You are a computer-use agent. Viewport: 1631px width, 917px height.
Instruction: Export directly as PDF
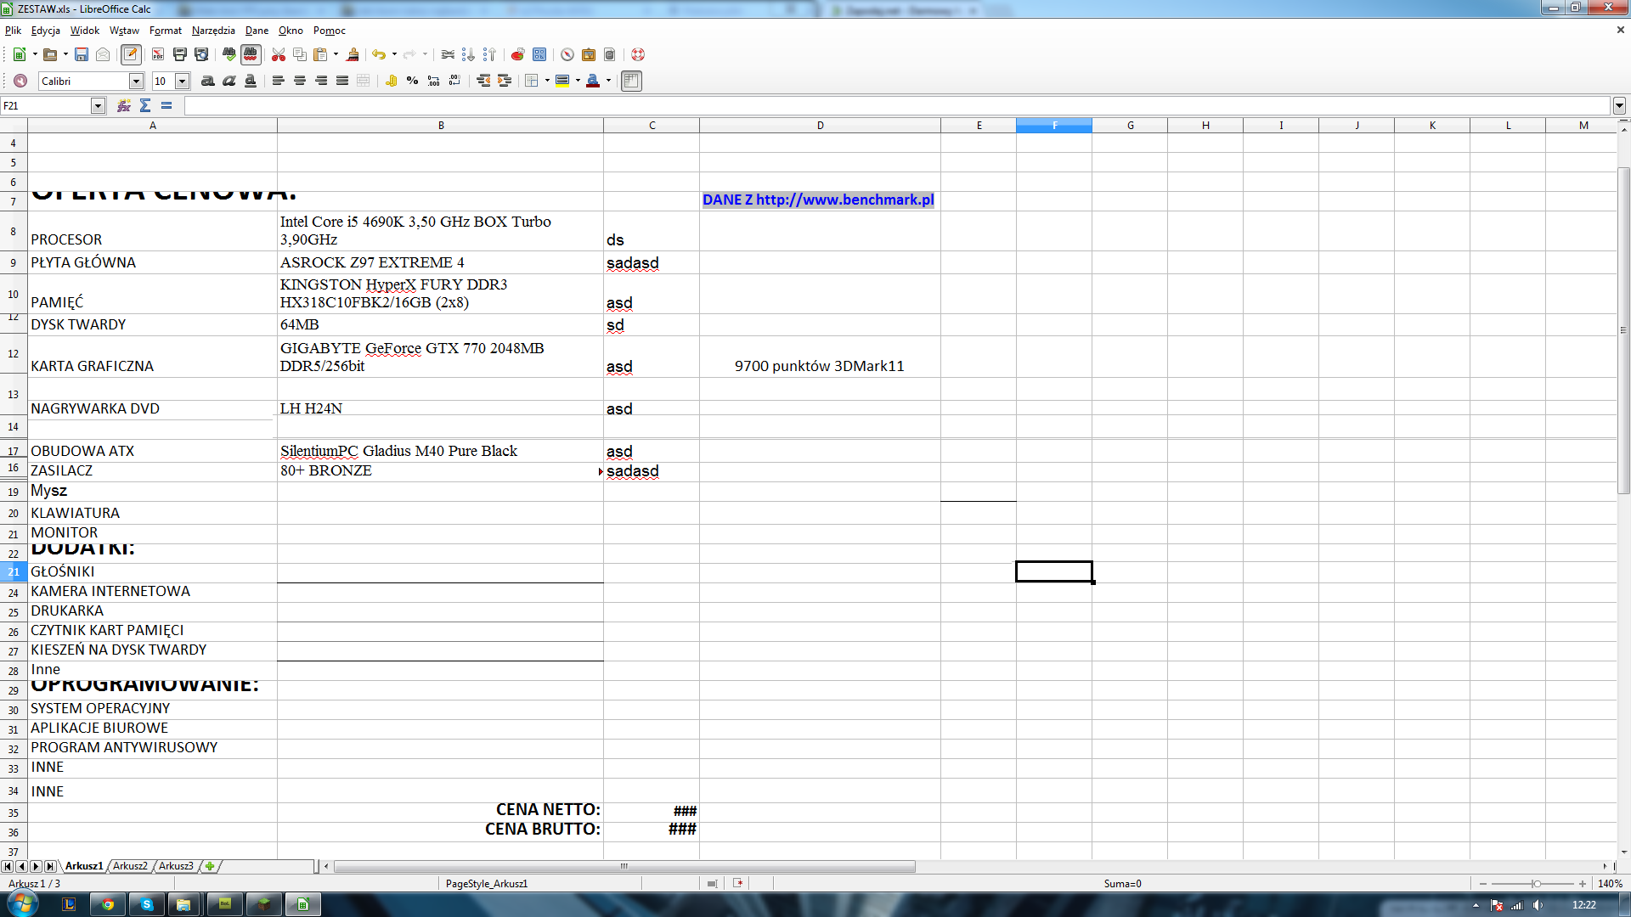pos(158,54)
